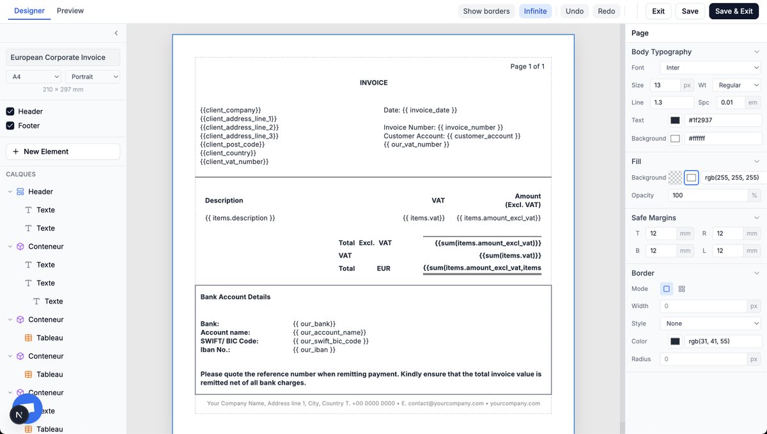Click the border Radius field
This screenshot has width=767, height=434.
coord(704,359)
